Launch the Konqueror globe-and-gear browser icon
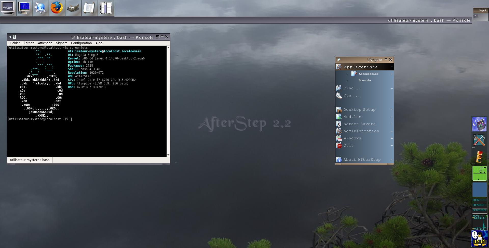Image resolution: width=489 pixels, height=248 pixels. coord(41,8)
